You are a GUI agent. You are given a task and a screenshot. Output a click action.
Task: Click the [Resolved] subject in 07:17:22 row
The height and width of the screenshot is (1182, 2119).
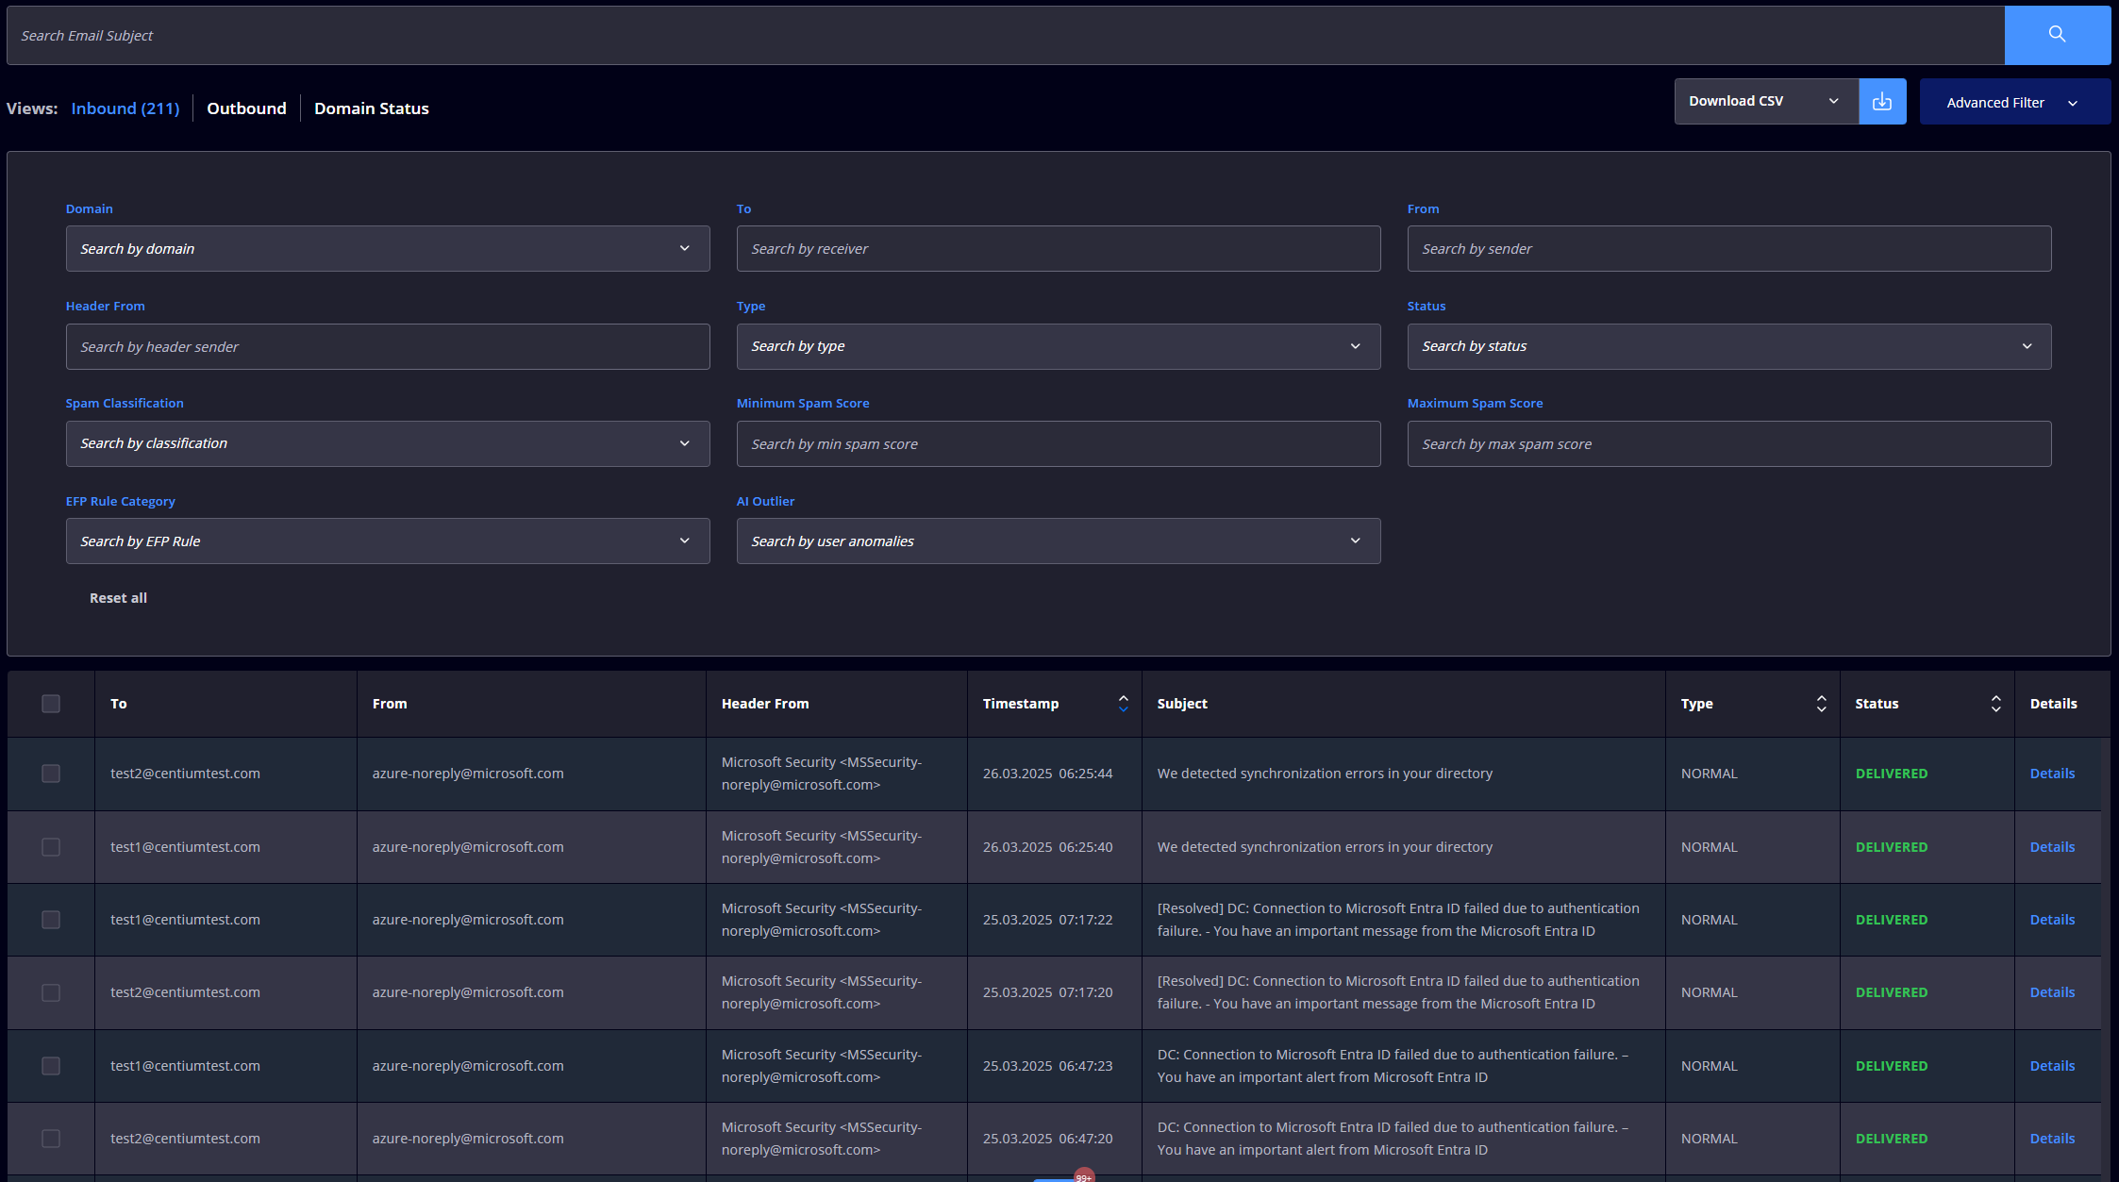click(x=1398, y=920)
